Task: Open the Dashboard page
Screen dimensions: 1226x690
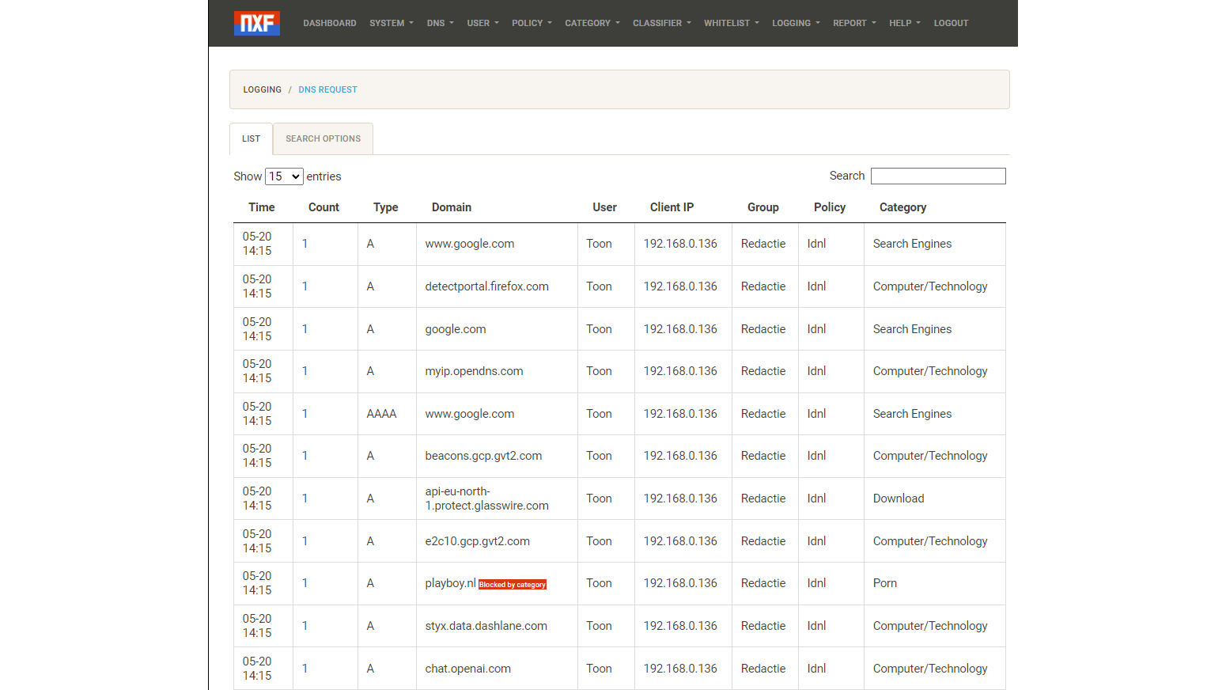Action: click(x=329, y=23)
